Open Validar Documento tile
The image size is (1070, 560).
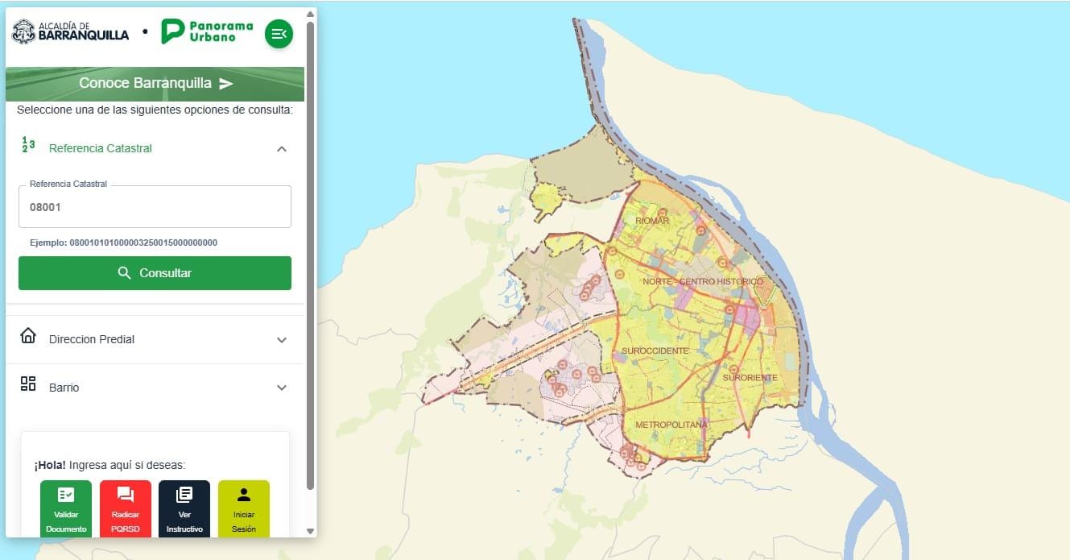(66, 509)
